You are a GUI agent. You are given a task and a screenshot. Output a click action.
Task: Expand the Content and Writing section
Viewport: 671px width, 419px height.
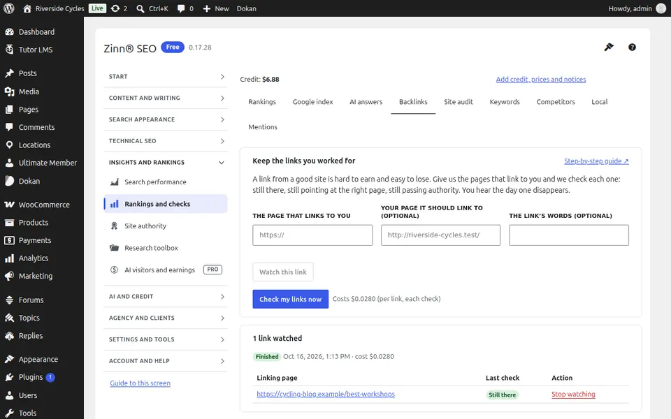pos(166,98)
